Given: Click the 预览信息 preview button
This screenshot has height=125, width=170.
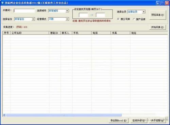Looking at the screenshot, I should point(158,15).
